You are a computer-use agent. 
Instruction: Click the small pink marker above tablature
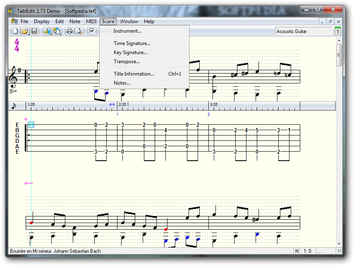click(26, 119)
